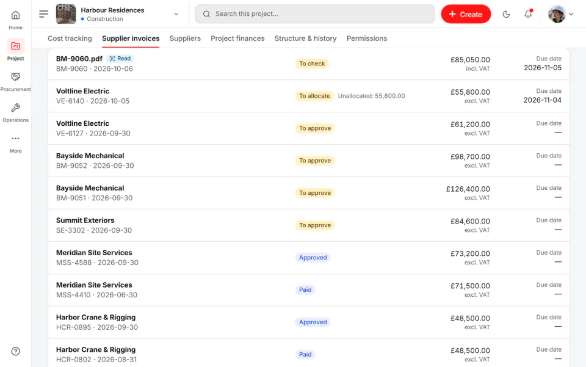Click the To check status badge

pyautogui.click(x=312, y=64)
